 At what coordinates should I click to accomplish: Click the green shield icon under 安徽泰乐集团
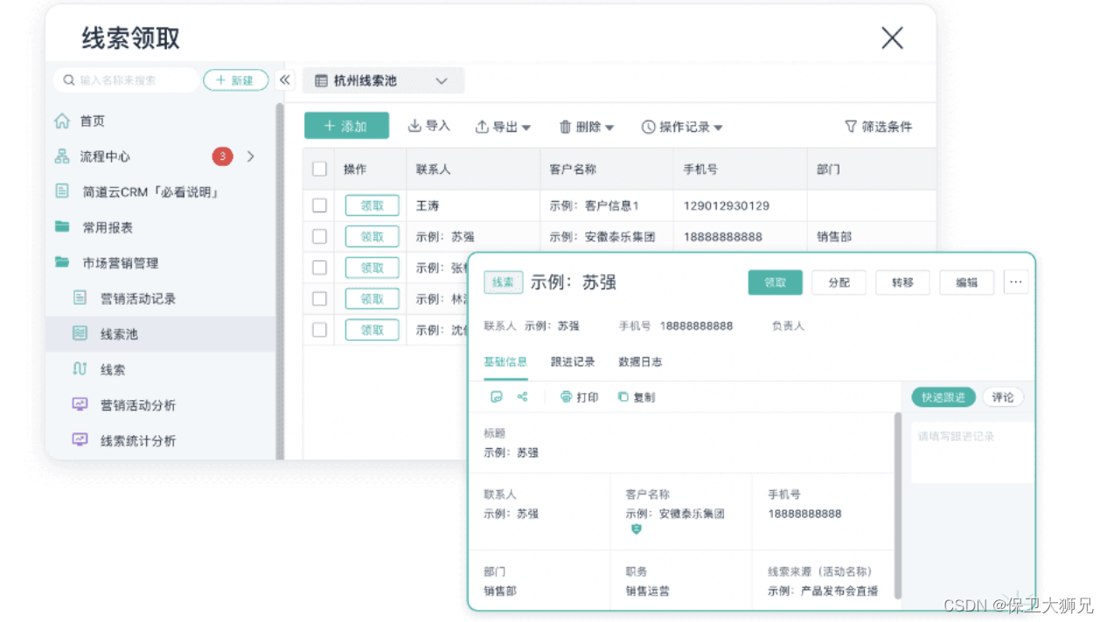(x=637, y=529)
